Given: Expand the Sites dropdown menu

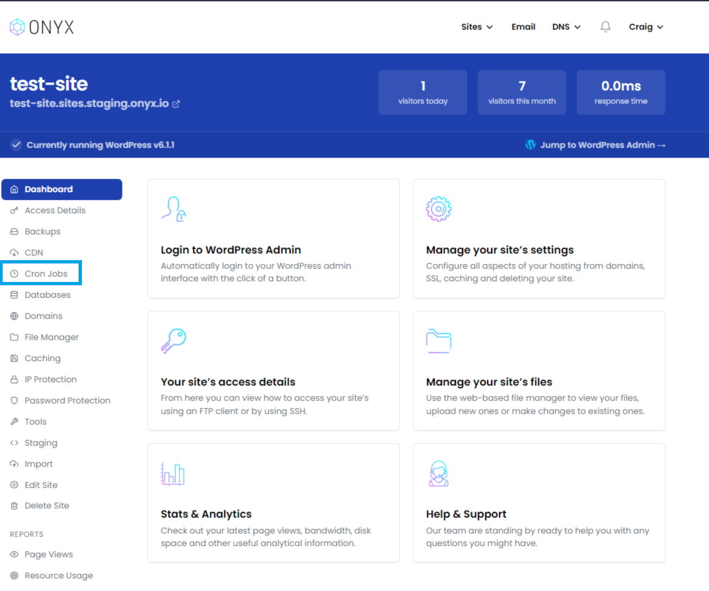Looking at the screenshot, I should (x=476, y=26).
